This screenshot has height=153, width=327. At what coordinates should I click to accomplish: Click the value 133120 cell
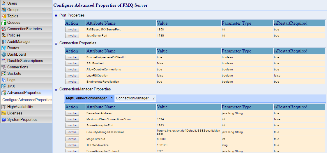tap(189, 145)
